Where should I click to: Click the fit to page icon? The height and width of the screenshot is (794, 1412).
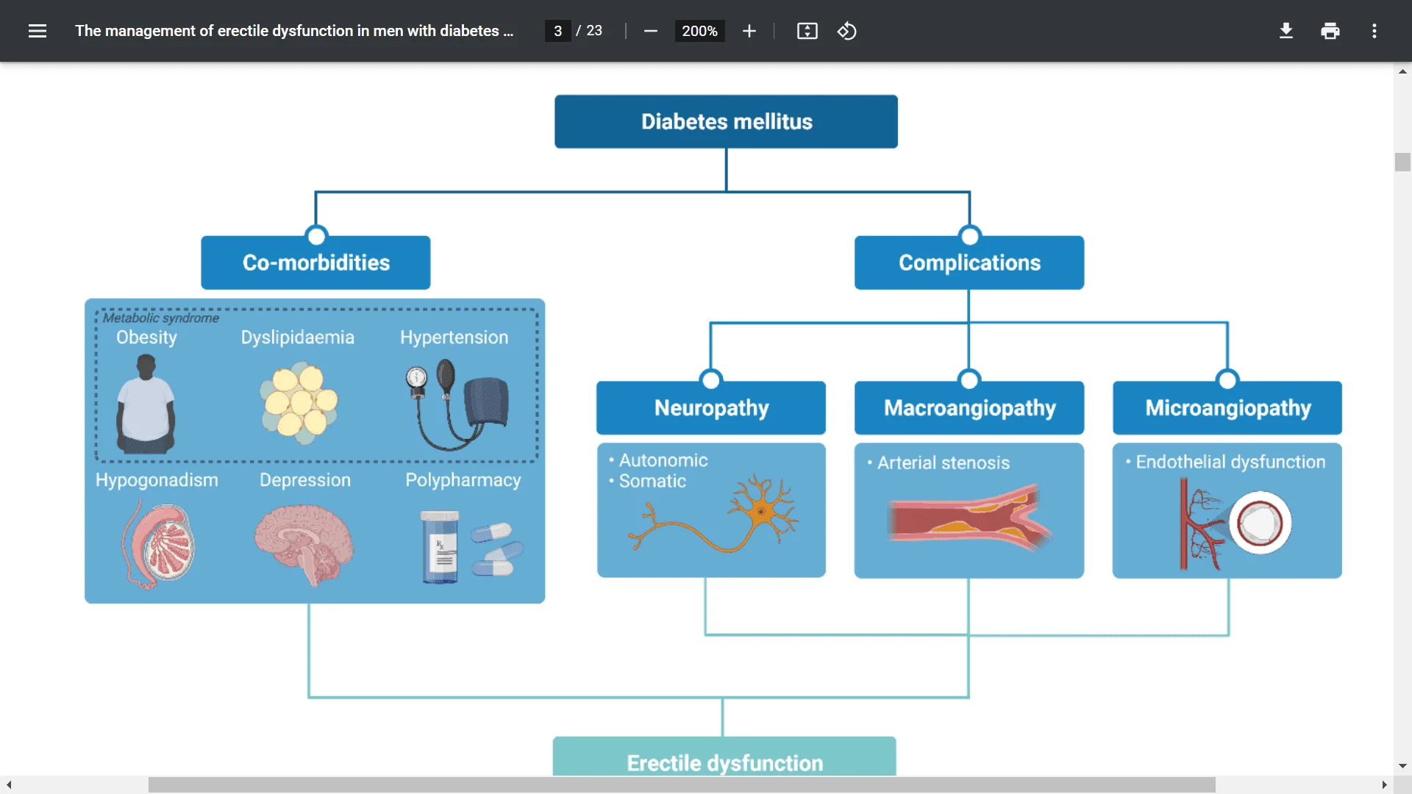(x=807, y=31)
